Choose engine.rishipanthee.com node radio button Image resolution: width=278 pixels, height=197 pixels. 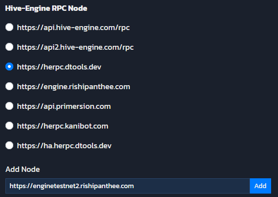(9, 86)
